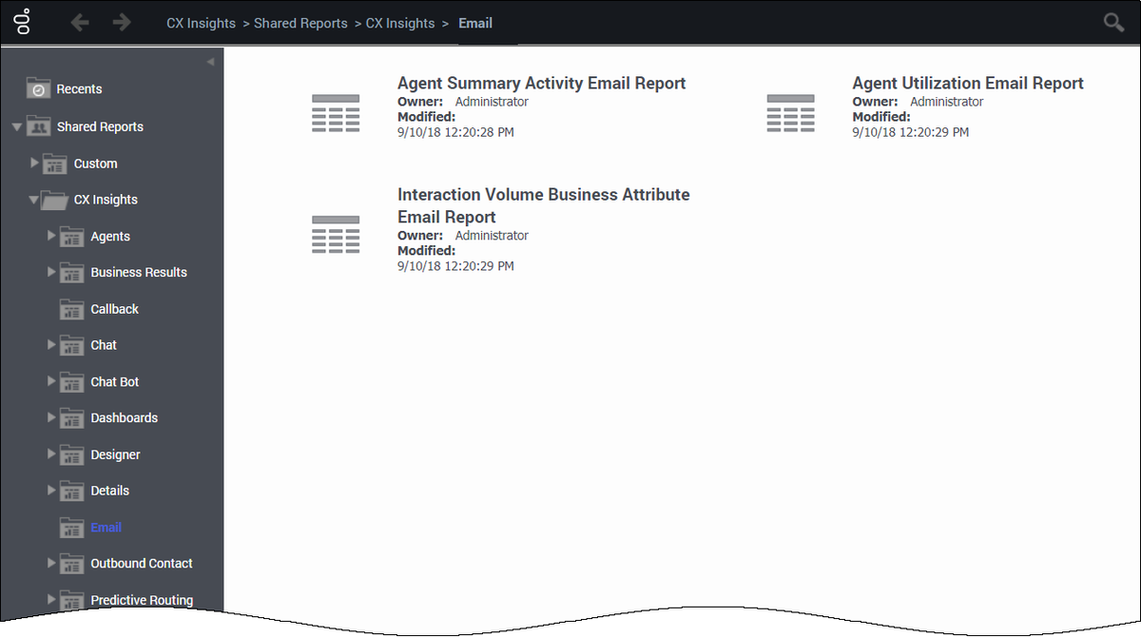
Task: Select Dashboards label in sidebar
Action: [125, 418]
